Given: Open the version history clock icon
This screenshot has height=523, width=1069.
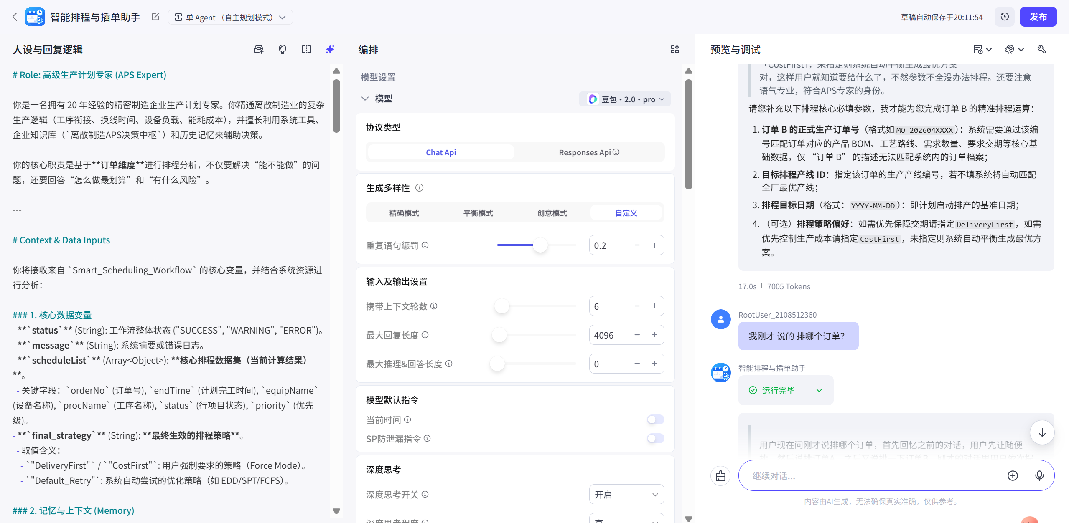Looking at the screenshot, I should click(1005, 17).
